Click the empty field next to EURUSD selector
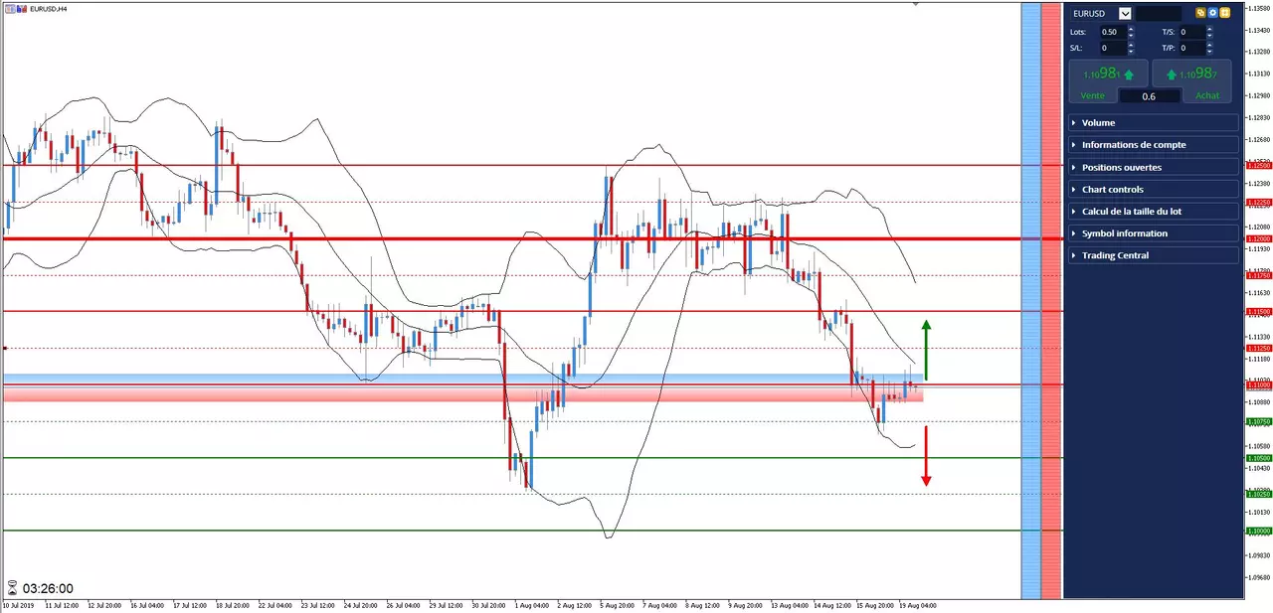 [x=1159, y=14]
